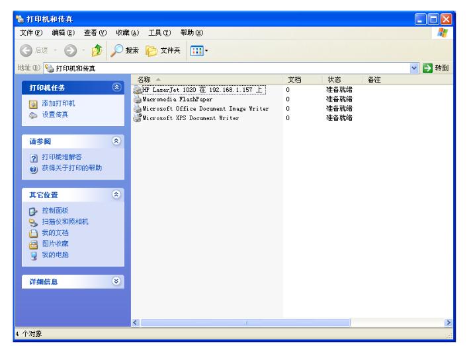Viewport: 469px width, 346px height.
Task: Click the 我的电脑 computer icon
Action: pyautogui.click(x=34, y=256)
